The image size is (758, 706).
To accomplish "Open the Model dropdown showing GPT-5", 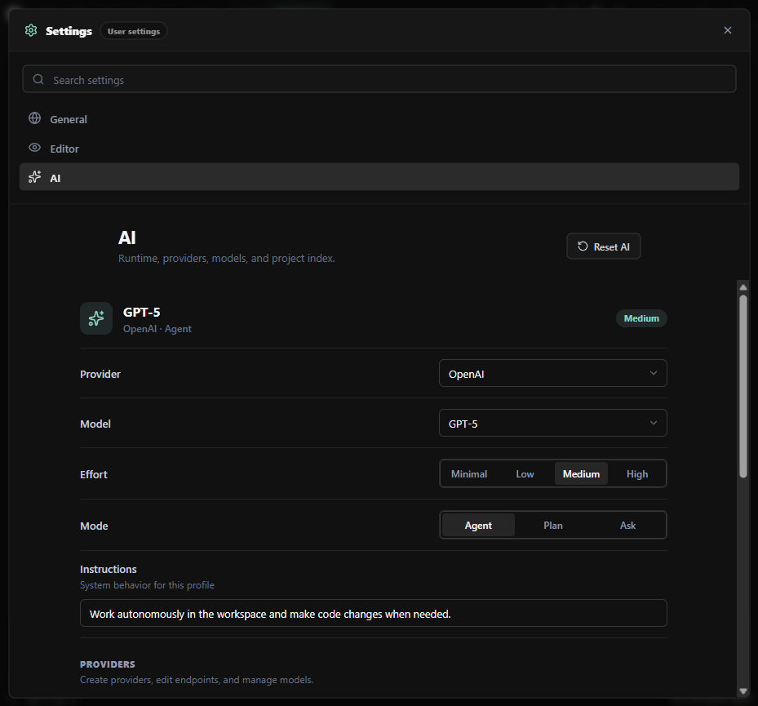I will point(552,423).
